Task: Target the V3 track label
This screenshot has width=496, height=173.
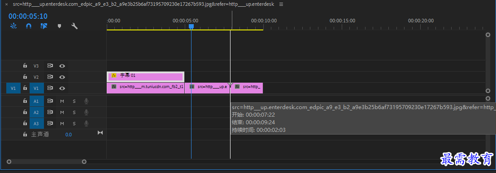Action: [36, 66]
